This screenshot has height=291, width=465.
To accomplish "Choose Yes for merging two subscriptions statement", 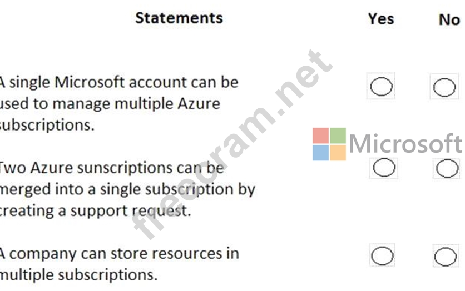I will pyautogui.click(x=384, y=168).
